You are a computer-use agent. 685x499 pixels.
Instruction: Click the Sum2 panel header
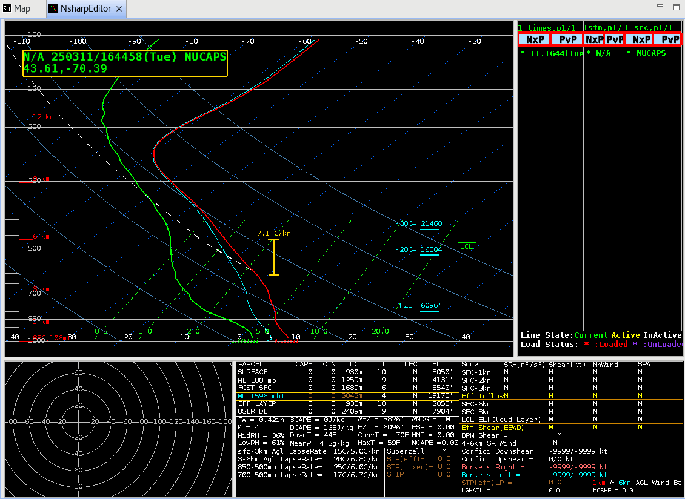pos(470,365)
